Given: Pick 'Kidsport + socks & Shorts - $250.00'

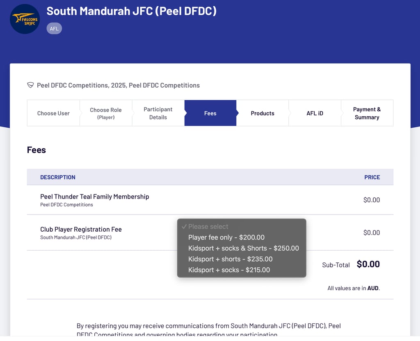Looking at the screenshot, I should pyautogui.click(x=243, y=248).
